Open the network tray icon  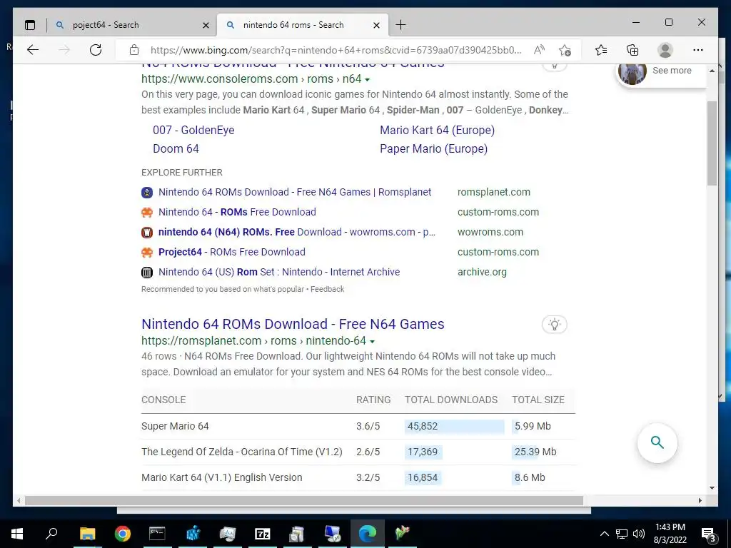pos(622,534)
